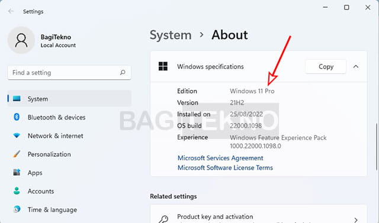The width and height of the screenshot is (379, 223).
Task: Open Microsoft Software License Terms link
Action: [225, 168]
